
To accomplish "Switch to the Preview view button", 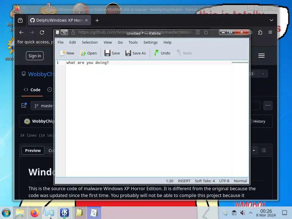I will click(x=33, y=151).
